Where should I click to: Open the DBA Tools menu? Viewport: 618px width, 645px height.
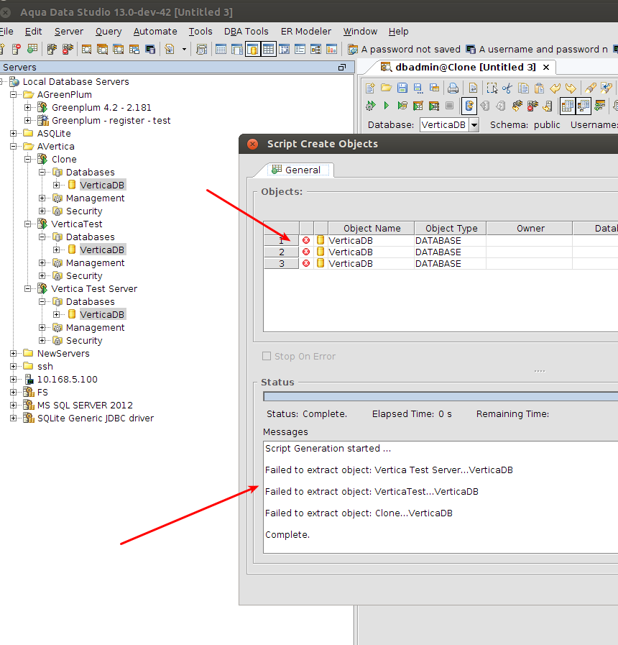(246, 31)
